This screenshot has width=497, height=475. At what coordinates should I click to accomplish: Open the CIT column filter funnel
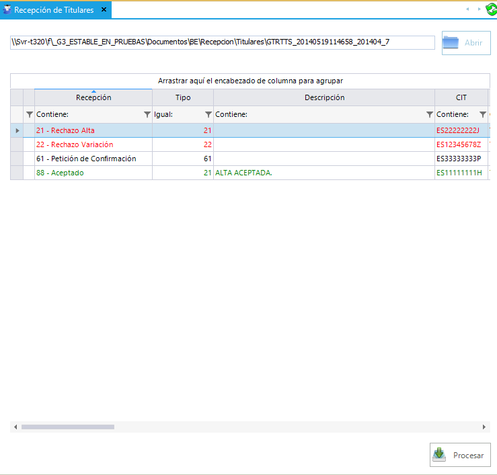[483, 114]
